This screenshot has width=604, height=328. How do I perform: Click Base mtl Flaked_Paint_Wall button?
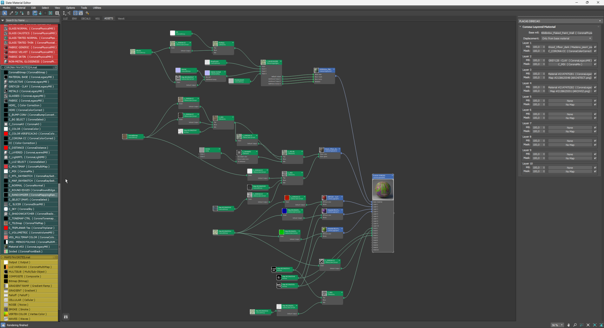click(567, 33)
